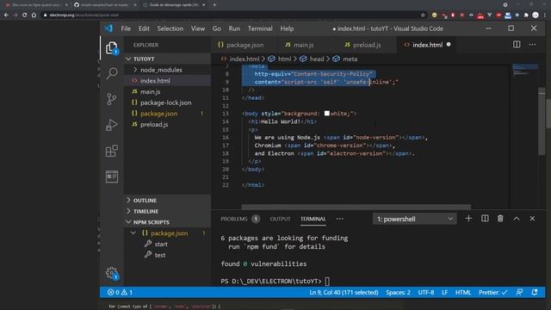Click the VS Code logo icon
551x310 pixels.
[108, 28]
